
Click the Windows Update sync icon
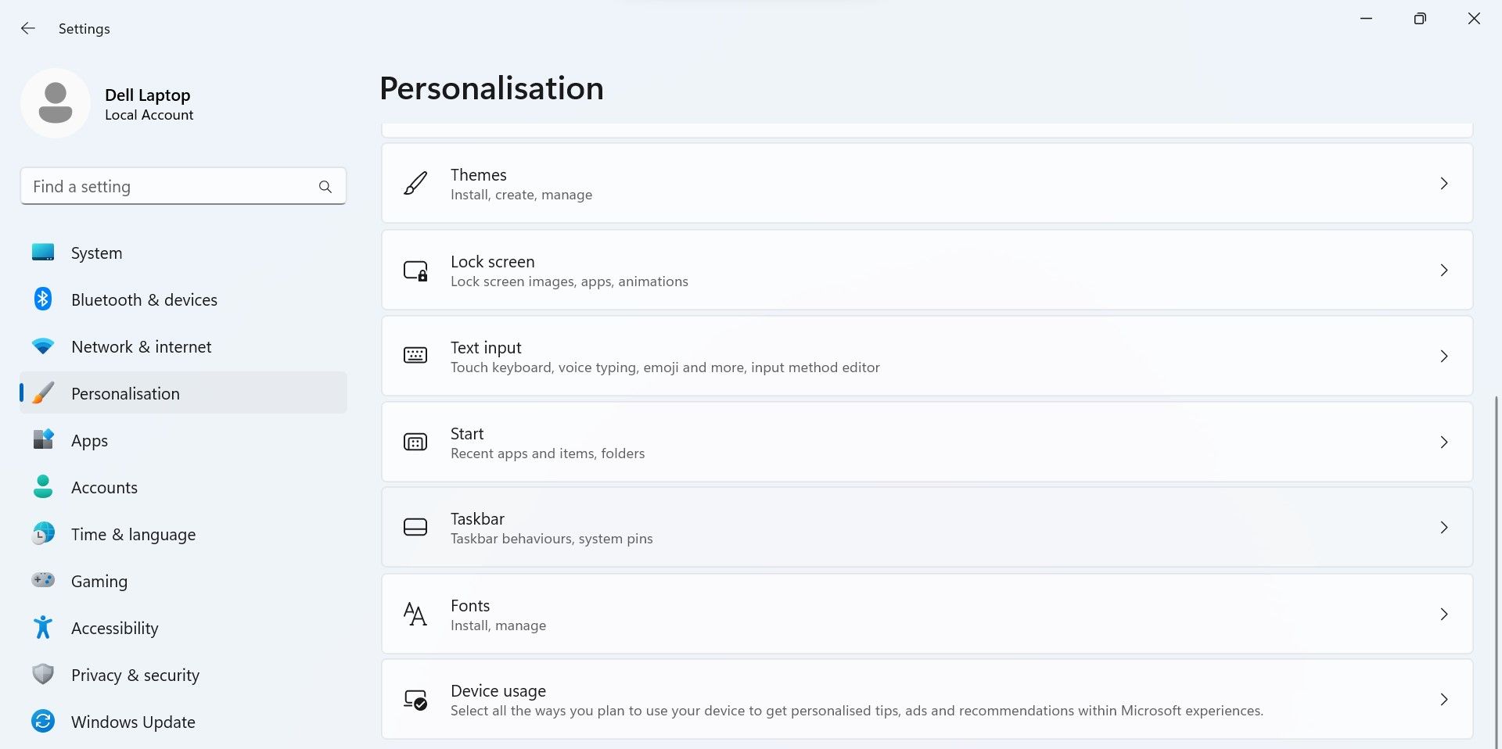coord(43,722)
